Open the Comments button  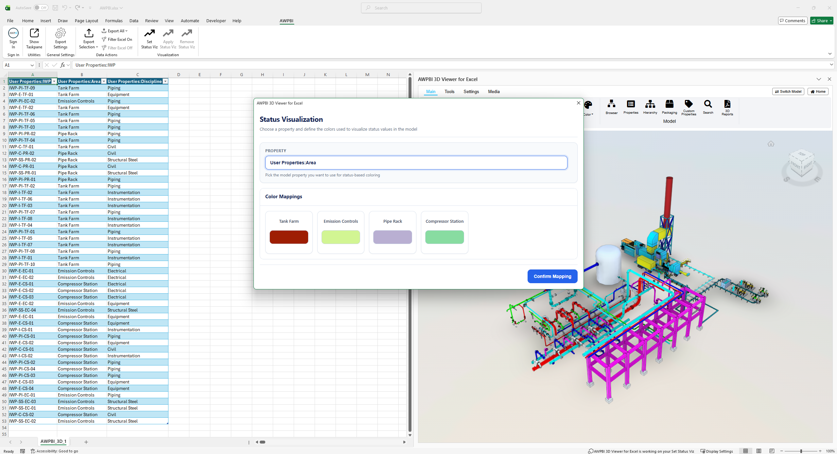793,21
